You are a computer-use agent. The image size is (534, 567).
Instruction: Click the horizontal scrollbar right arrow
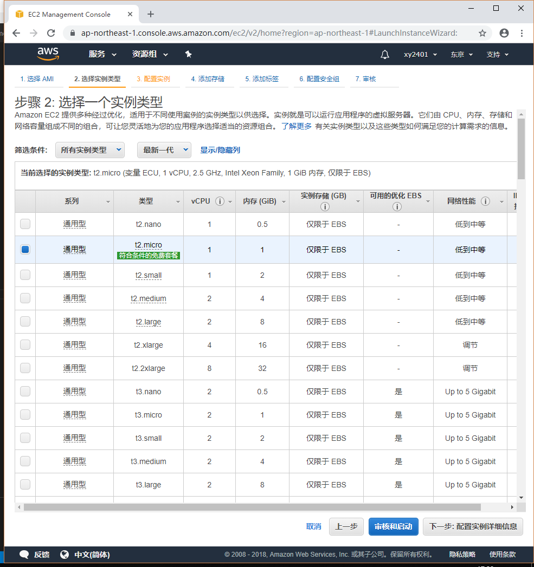tap(512, 507)
